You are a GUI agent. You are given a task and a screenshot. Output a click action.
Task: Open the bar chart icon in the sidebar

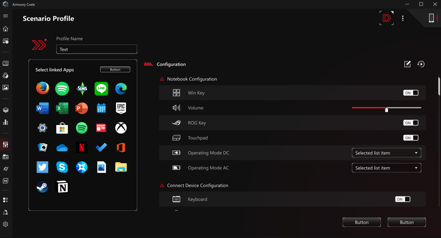tap(5, 122)
